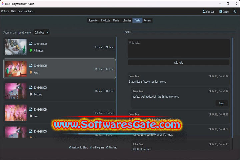This screenshot has width=240, height=160.
Task: Click Jane Roe's note about dailies tomorrow
Action: point(156,97)
